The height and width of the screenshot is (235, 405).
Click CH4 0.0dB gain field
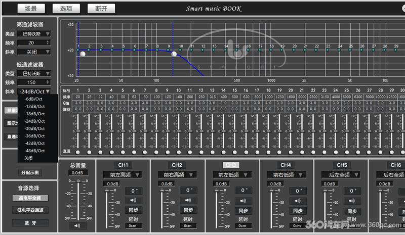point(276,184)
